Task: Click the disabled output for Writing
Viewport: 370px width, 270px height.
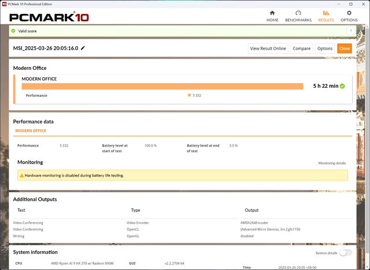Action: coord(247,236)
